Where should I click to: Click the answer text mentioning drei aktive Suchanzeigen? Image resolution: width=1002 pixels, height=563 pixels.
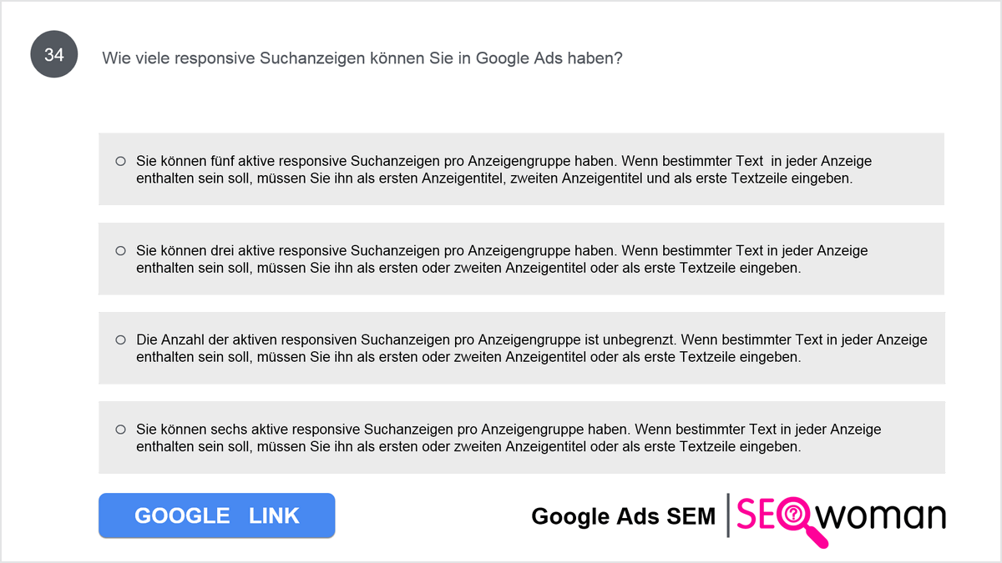pyautogui.click(x=502, y=259)
